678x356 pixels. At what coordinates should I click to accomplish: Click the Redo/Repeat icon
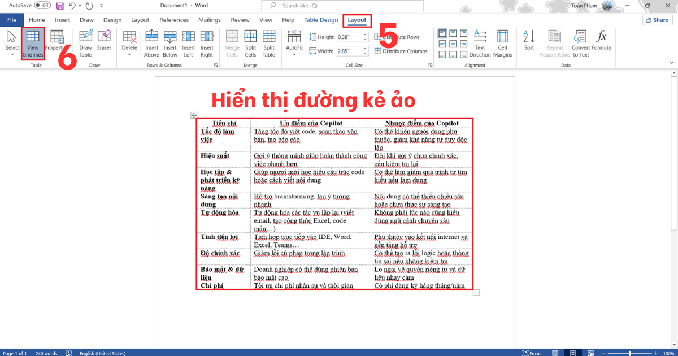pos(89,5)
